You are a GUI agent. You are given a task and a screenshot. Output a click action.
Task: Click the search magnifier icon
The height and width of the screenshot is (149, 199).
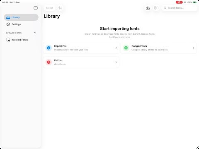point(165,8)
